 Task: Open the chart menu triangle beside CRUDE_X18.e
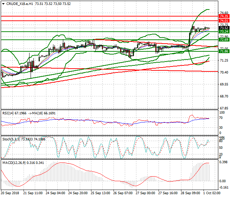pos(3,4)
